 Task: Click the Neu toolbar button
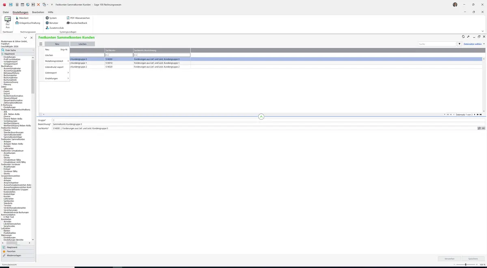(57, 44)
